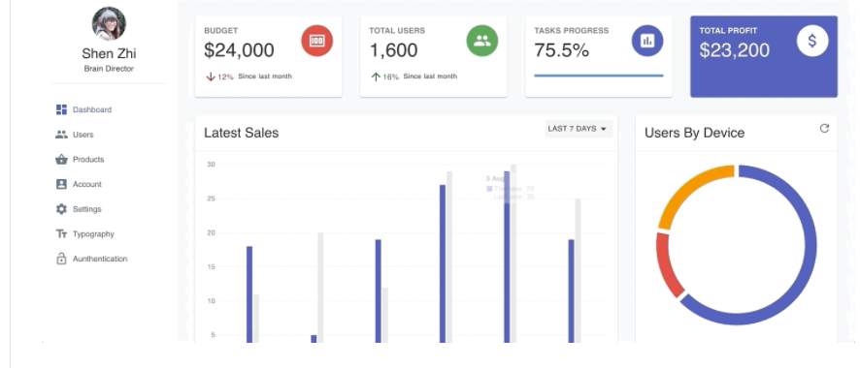Open the Aunthentication menu item
860x368 pixels.
pyautogui.click(x=100, y=259)
